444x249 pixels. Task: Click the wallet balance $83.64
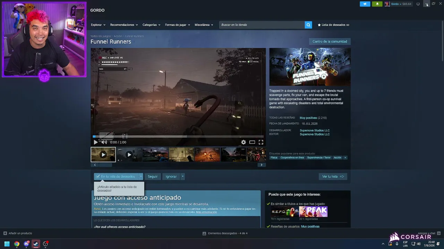tap(407, 4)
